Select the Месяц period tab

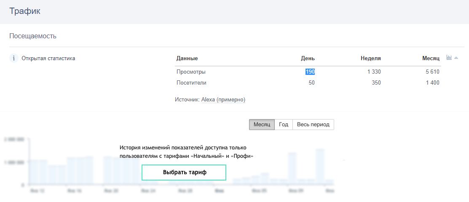pos(262,125)
